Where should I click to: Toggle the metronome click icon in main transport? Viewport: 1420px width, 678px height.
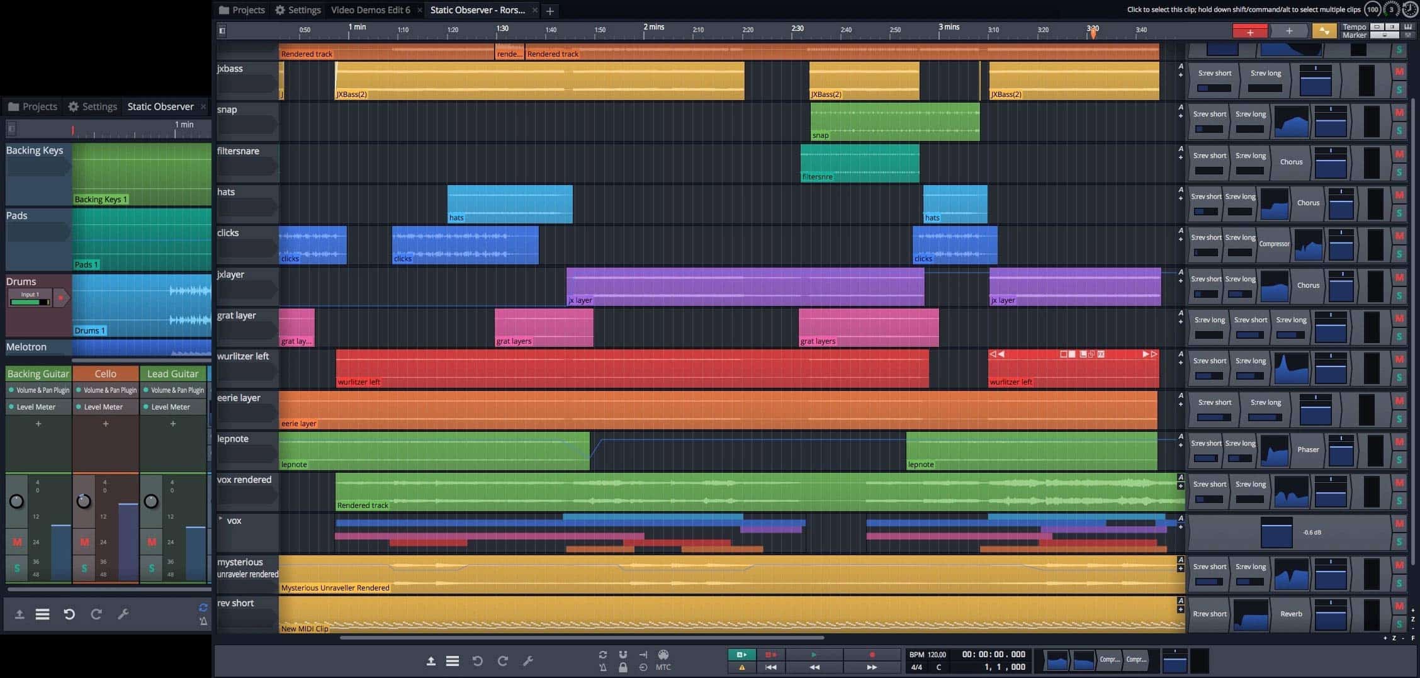coord(603,667)
